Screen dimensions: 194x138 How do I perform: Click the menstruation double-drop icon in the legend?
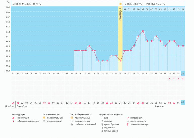(x=13, y=118)
